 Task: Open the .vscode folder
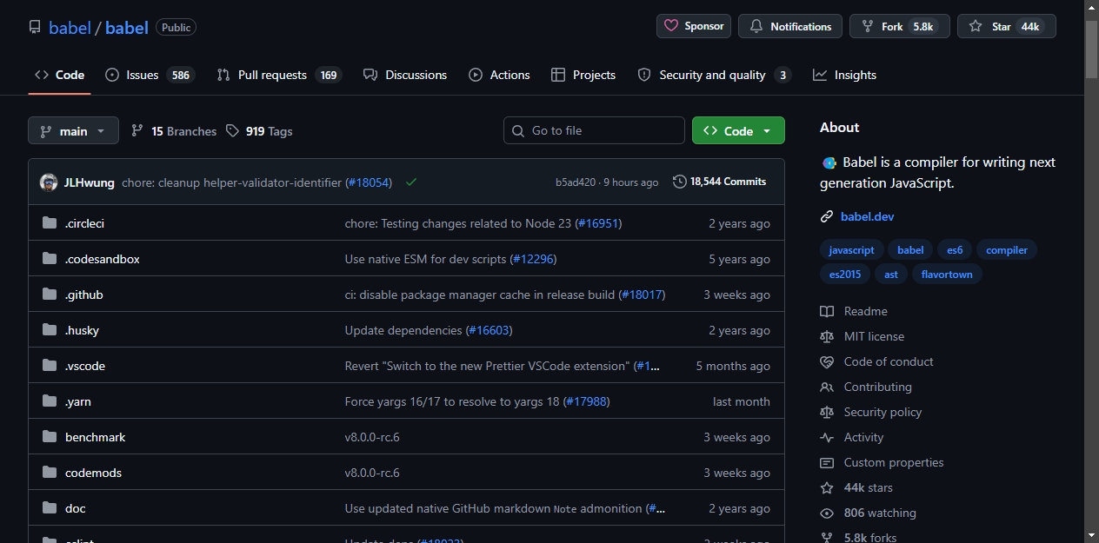click(85, 366)
